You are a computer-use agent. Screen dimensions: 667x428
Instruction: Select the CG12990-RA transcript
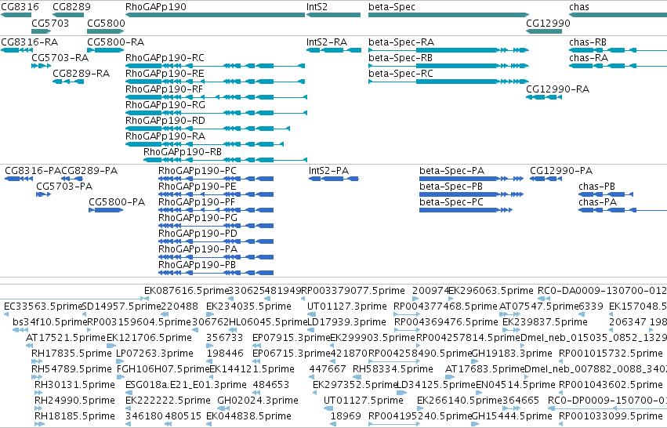tap(544, 97)
